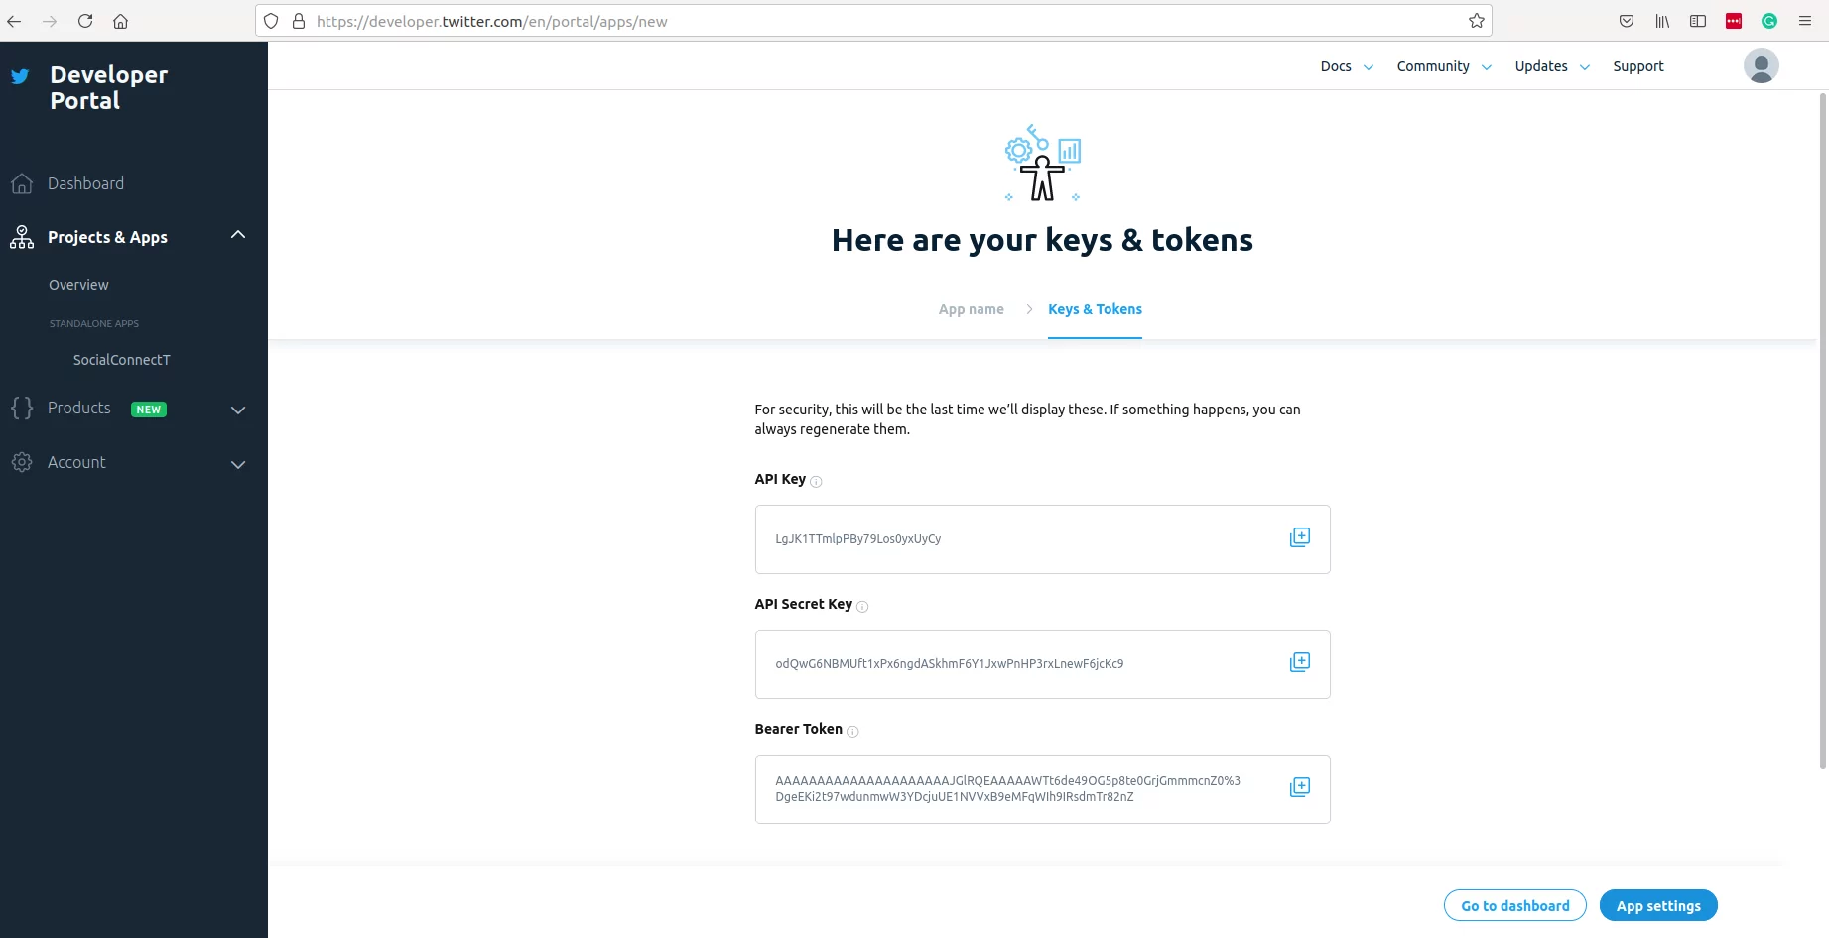
Task: Open the Pocket save icon
Action: tap(1626, 21)
